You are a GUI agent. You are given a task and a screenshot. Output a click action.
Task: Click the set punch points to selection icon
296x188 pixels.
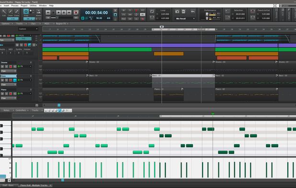252,18
